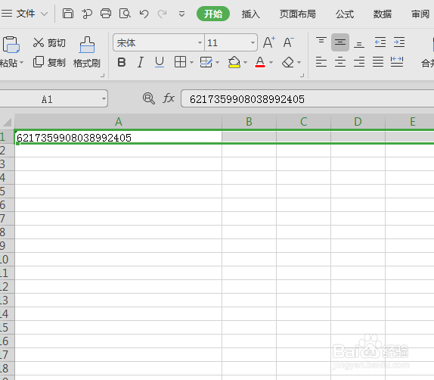
Task: Open font color dropdown arrow
Action: pos(271,63)
